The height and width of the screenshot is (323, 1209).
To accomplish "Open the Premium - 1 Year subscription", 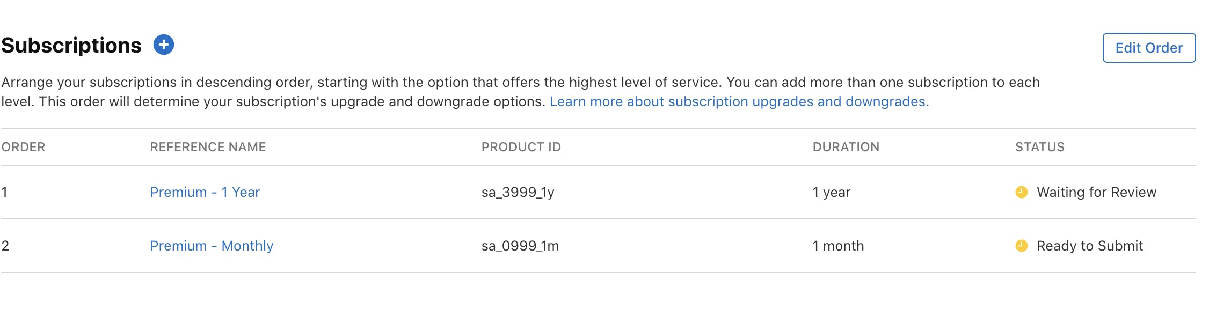I will pos(205,192).
